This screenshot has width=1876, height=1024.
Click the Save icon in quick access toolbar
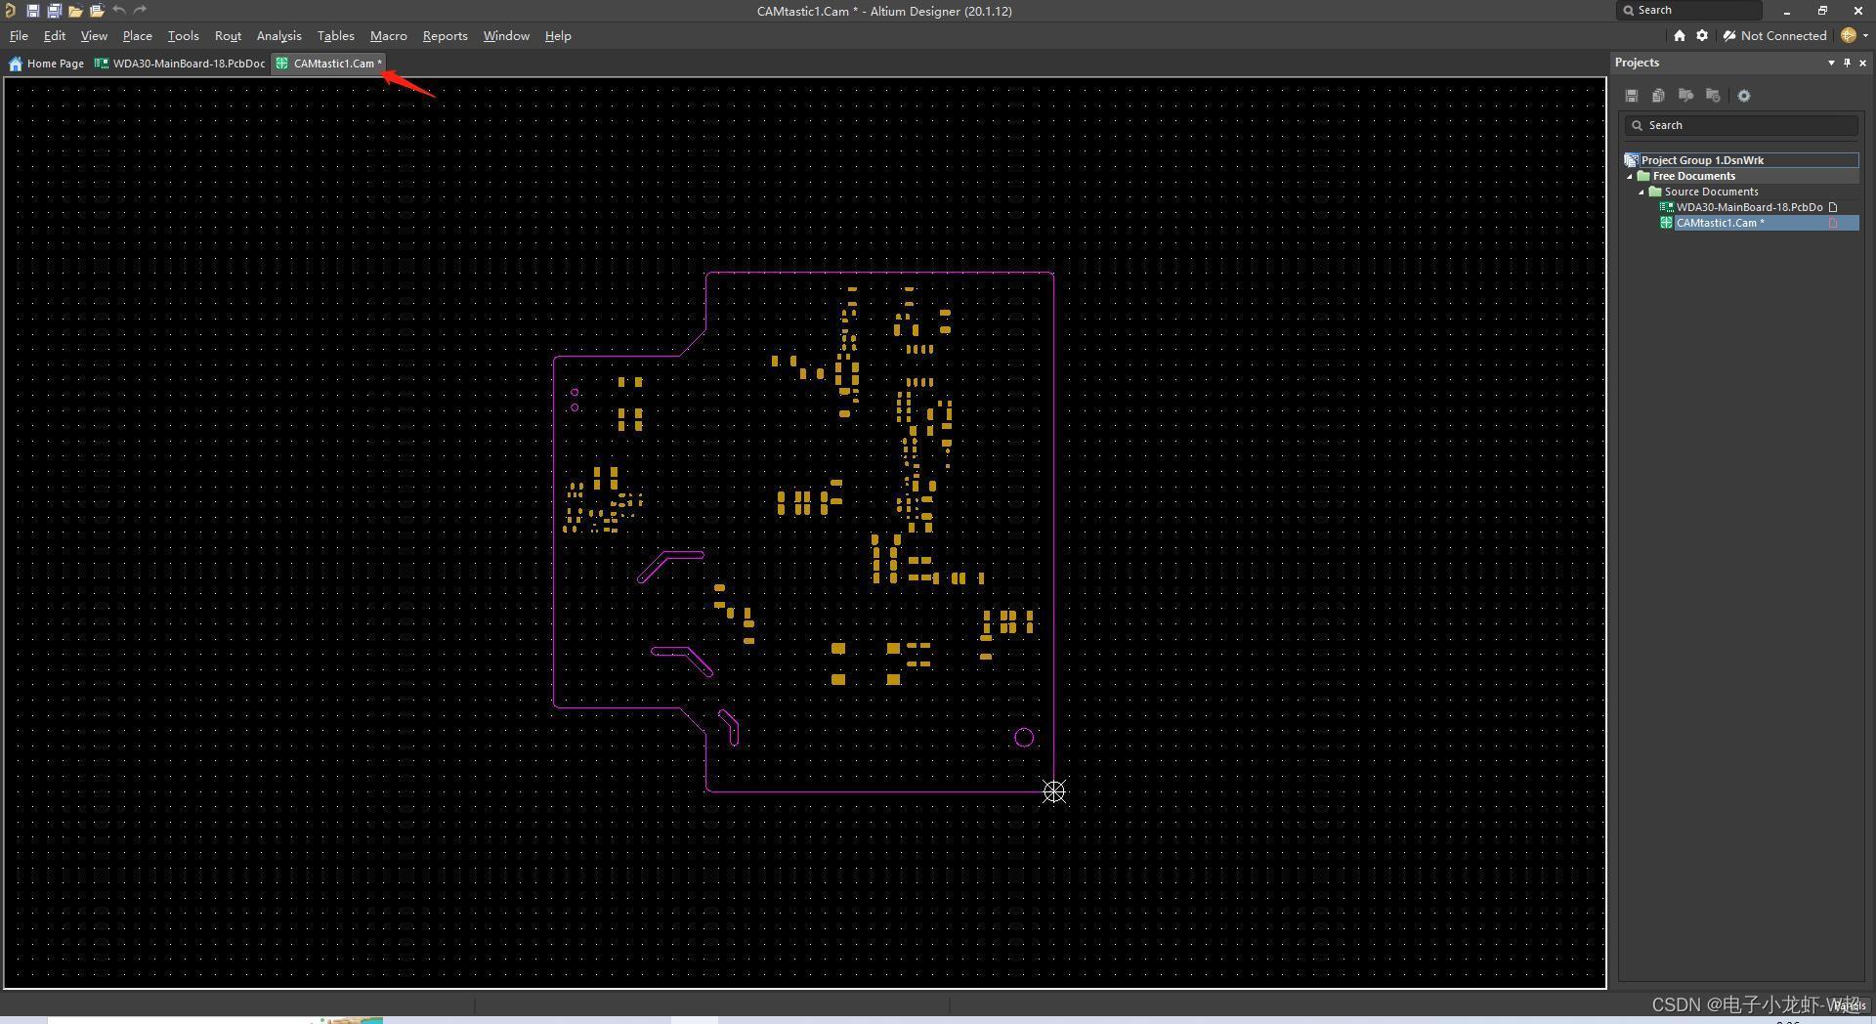(x=32, y=11)
